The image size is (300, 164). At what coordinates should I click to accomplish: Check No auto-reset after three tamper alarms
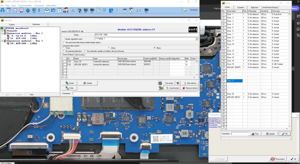tap(64, 42)
